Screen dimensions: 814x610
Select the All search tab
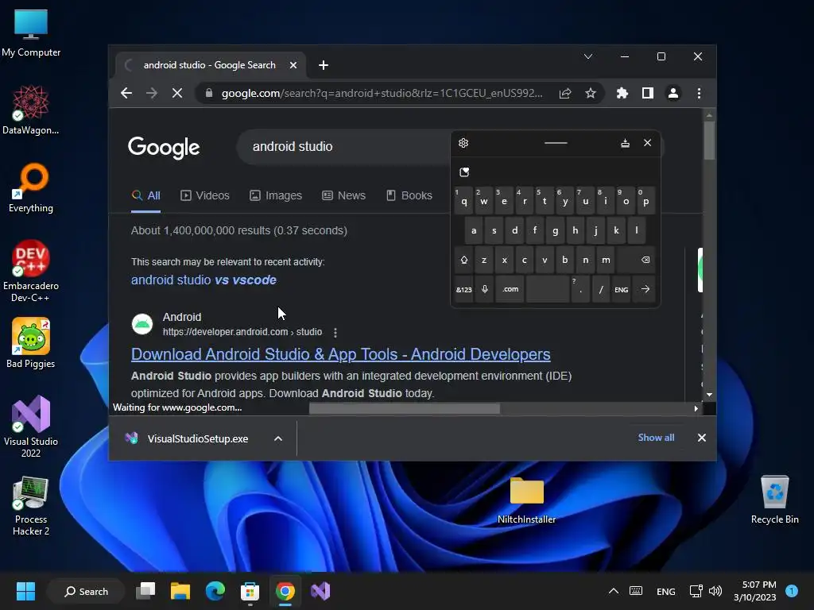pos(146,196)
